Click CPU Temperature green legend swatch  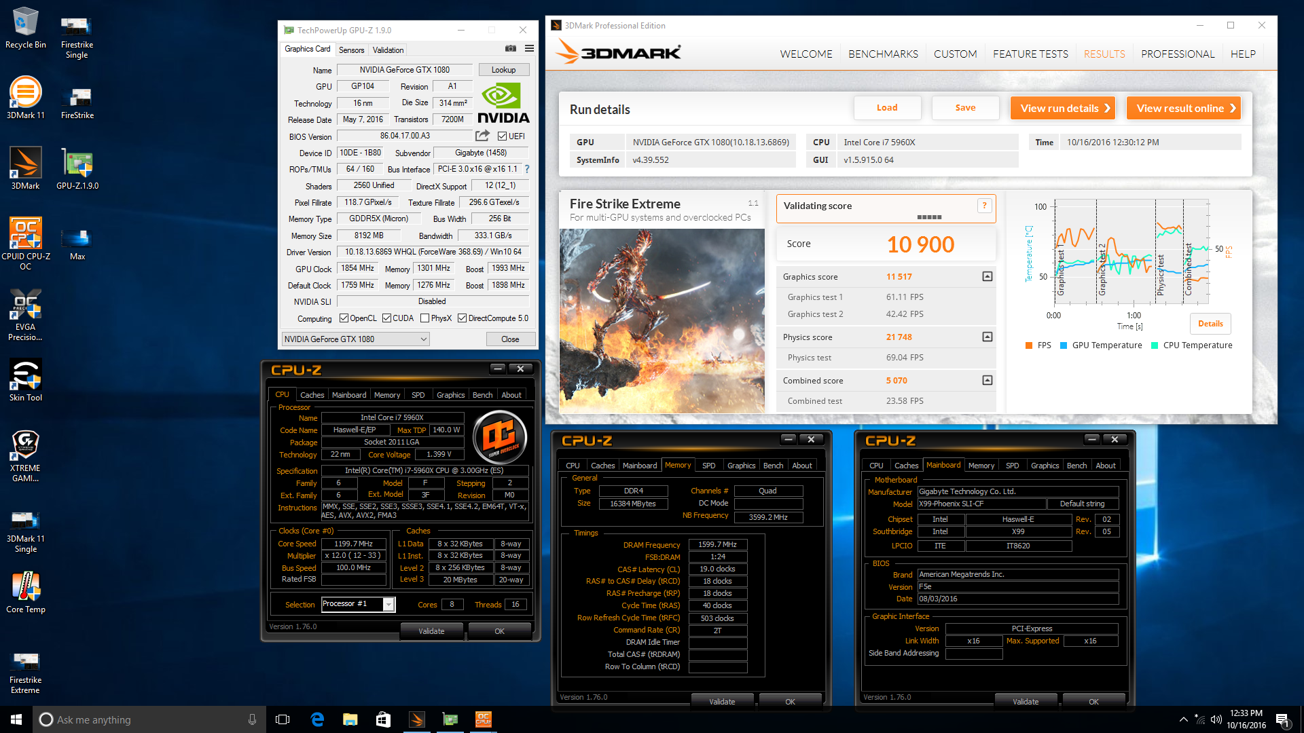pyautogui.click(x=1155, y=345)
